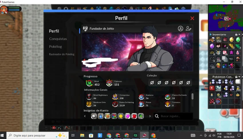Select the red flame Volcano badge
The width and height of the screenshot is (243, 139).
[134, 116]
